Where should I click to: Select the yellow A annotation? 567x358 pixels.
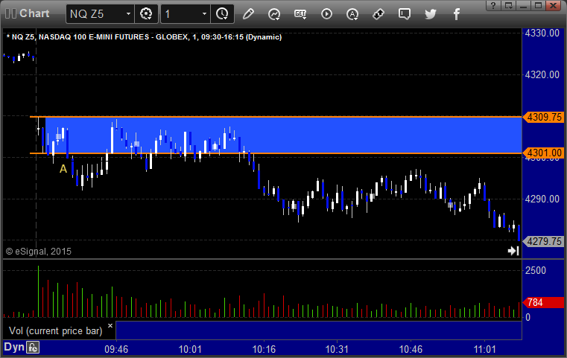(x=63, y=169)
